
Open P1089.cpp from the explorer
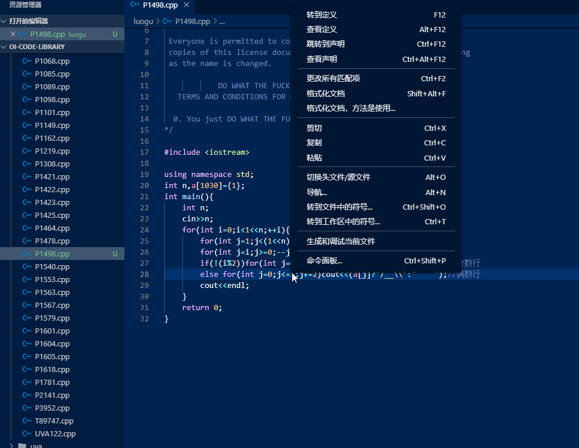[52, 86]
